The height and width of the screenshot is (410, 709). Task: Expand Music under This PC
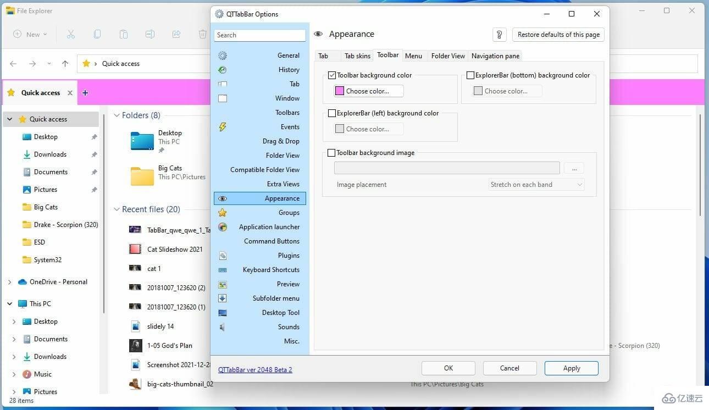pyautogui.click(x=14, y=374)
